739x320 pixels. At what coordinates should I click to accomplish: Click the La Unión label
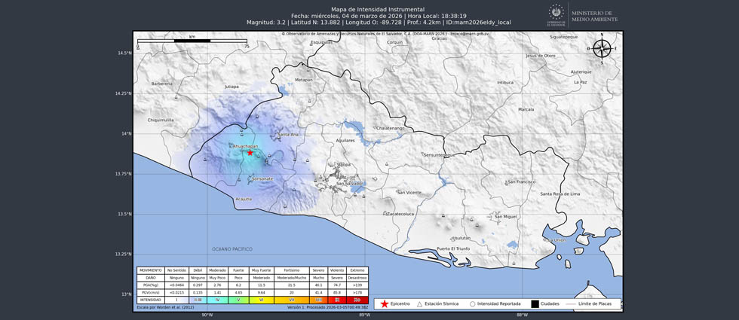555,240
